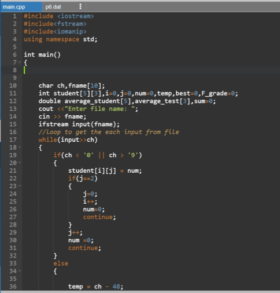Switch to the main.cpp tab

click(x=21, y=7)
